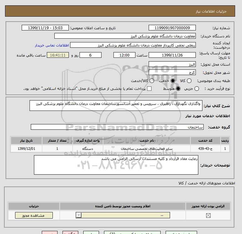242x234 pixels.
Task: Select the خدمت radio button
Action: [173, 81]
